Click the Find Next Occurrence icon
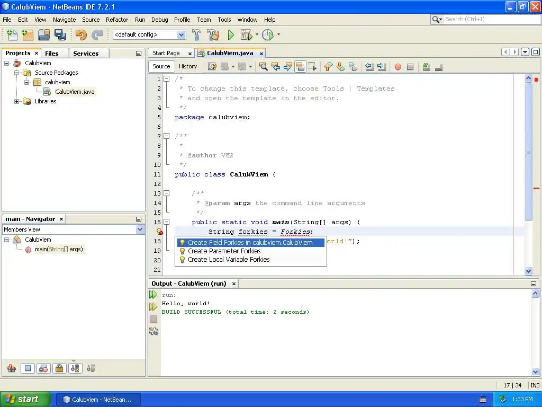The image size is (542, 407). [287, 67]
